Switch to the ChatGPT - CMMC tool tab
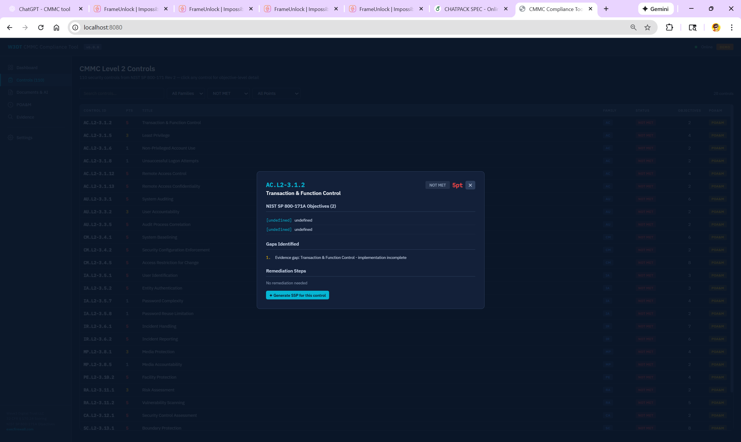This screenshot has height=442, width=741. point(45,9)
